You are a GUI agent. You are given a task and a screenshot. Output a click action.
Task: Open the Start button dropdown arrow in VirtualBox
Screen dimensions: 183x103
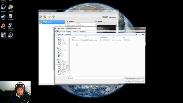tap(56, 17)
